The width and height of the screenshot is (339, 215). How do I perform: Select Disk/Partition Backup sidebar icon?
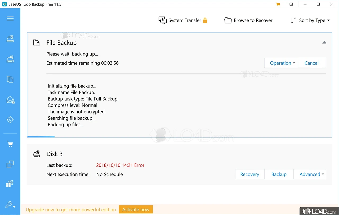(10, 39)
